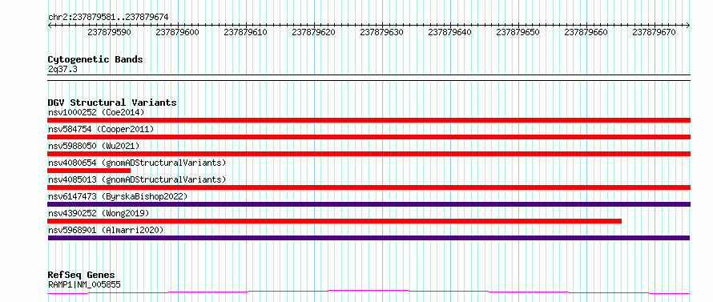This screenshot has width=713, height=302.
Task: Open the DGV Structural Variants track heading
Action: (x=112, y=103)
